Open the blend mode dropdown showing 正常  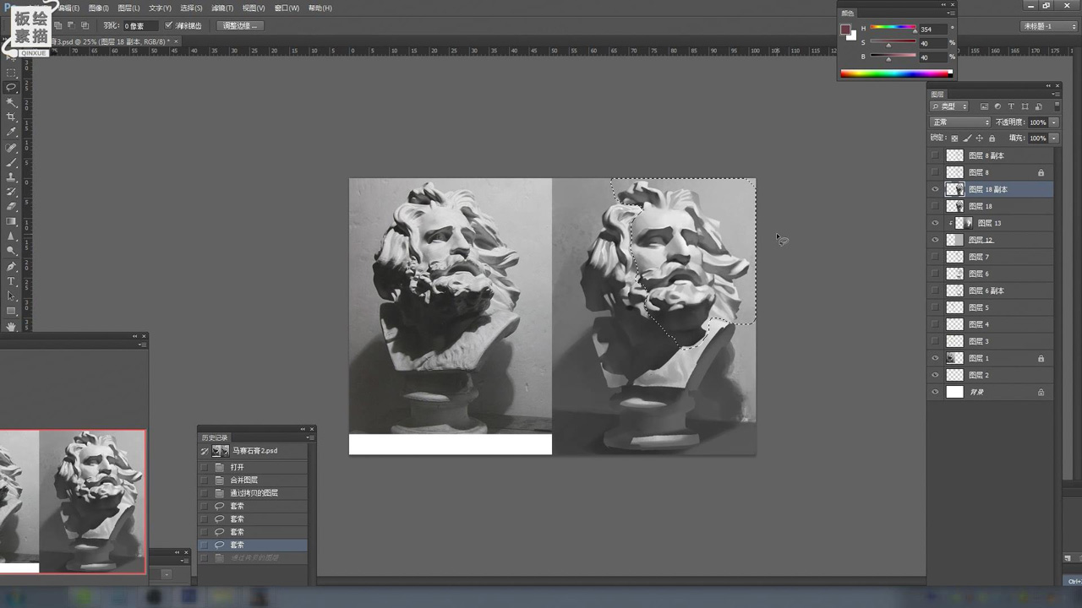pyautogui.click(x=960, y=122)
